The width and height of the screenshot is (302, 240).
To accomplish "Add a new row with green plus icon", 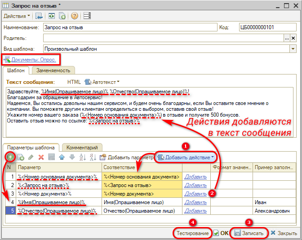I will pyautogui.click(x=10, y=157).
